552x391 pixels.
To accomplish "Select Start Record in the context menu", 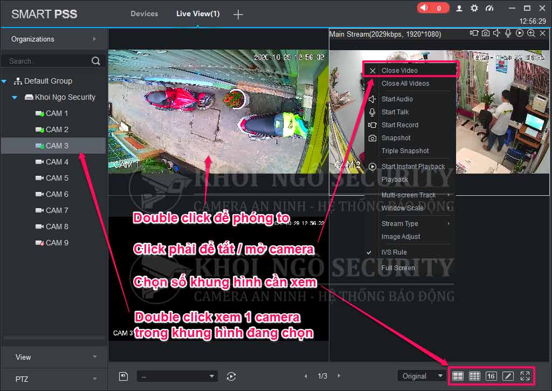I will click(x=410, y=125).
